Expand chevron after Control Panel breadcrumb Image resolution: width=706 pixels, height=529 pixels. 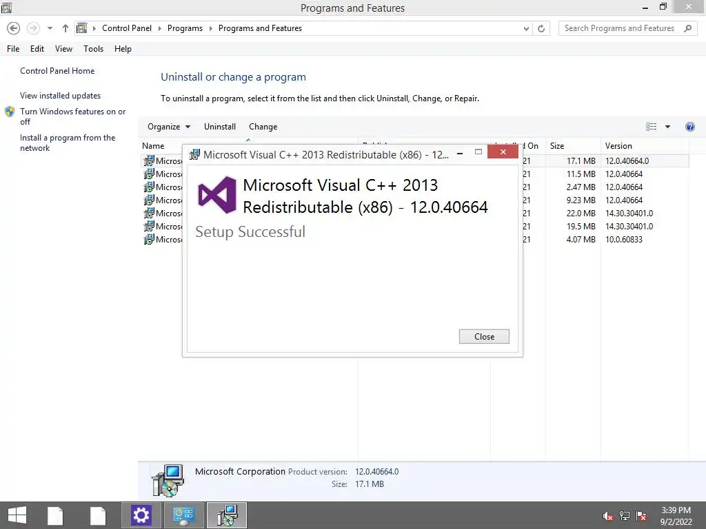159,28
